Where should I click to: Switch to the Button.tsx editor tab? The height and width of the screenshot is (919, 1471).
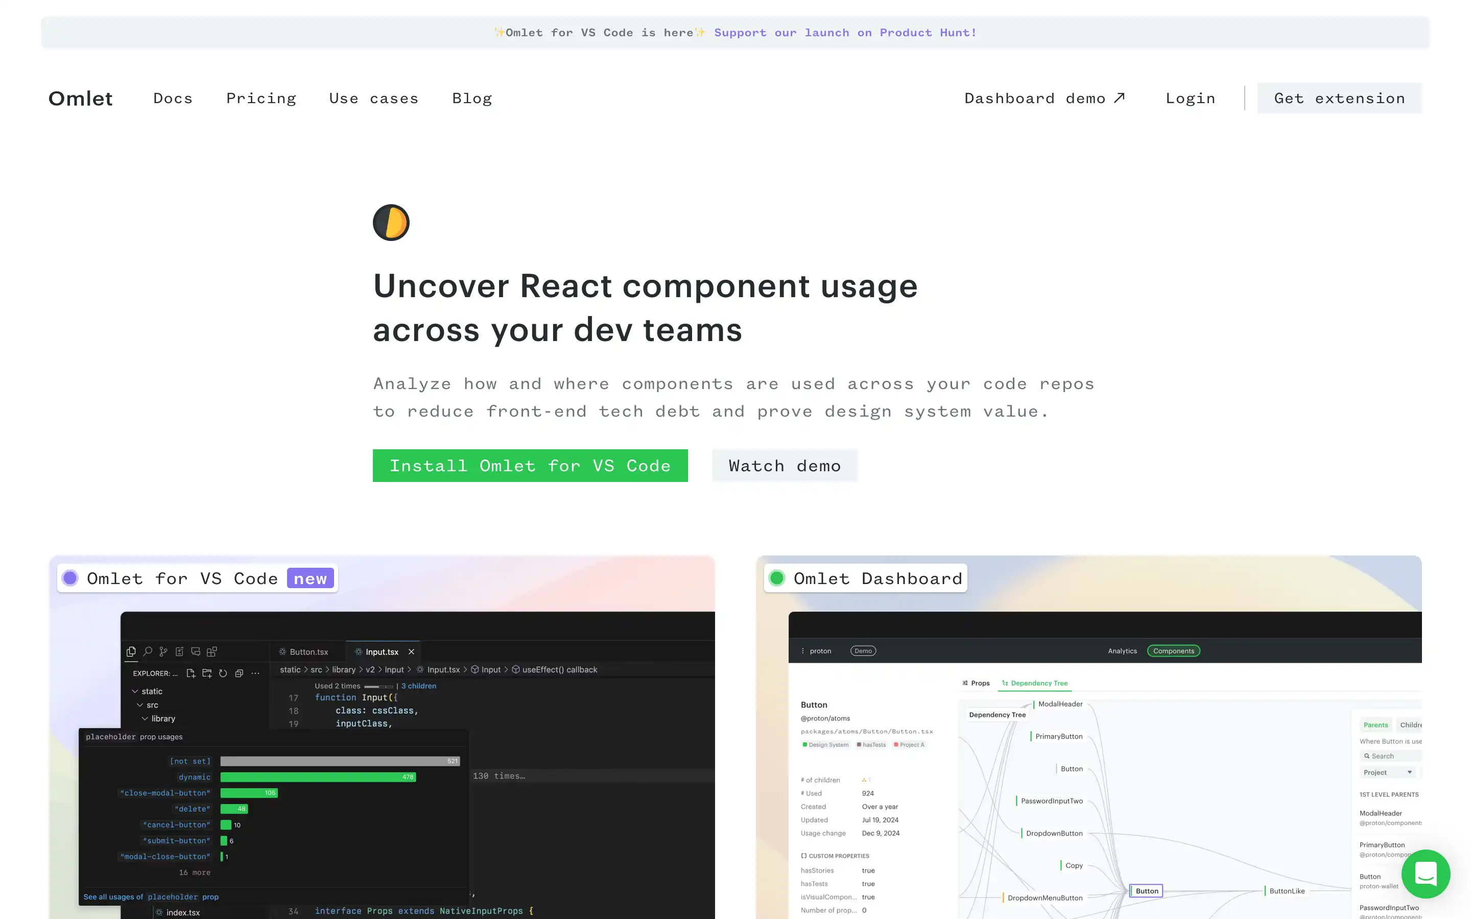click(303, 651)
